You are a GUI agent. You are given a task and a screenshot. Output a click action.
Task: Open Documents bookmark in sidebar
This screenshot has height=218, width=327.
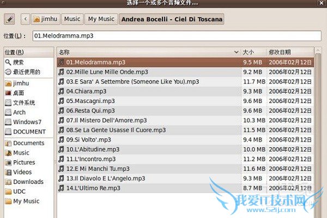[28, 143]
